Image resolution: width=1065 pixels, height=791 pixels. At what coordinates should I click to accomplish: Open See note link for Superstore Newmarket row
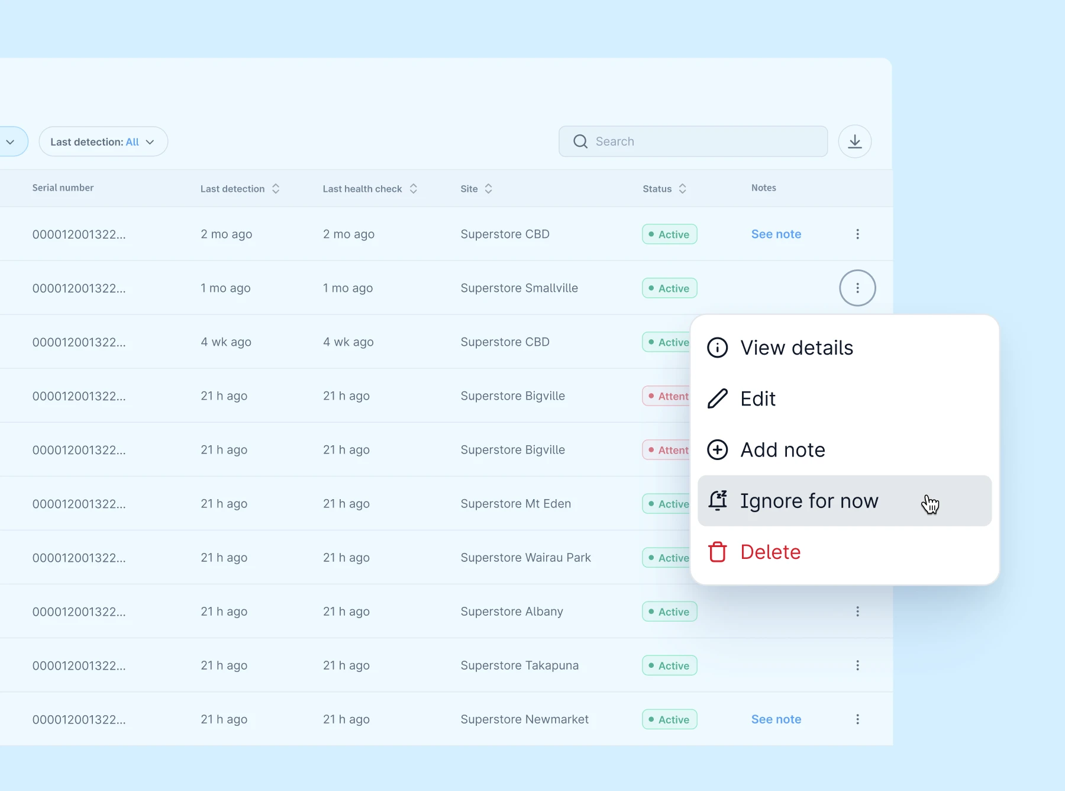(776, 719)
